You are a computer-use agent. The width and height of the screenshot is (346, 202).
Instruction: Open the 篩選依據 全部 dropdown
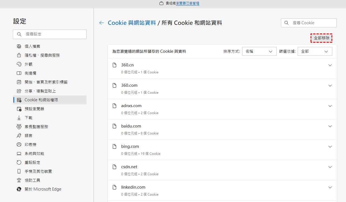point(315,51)
